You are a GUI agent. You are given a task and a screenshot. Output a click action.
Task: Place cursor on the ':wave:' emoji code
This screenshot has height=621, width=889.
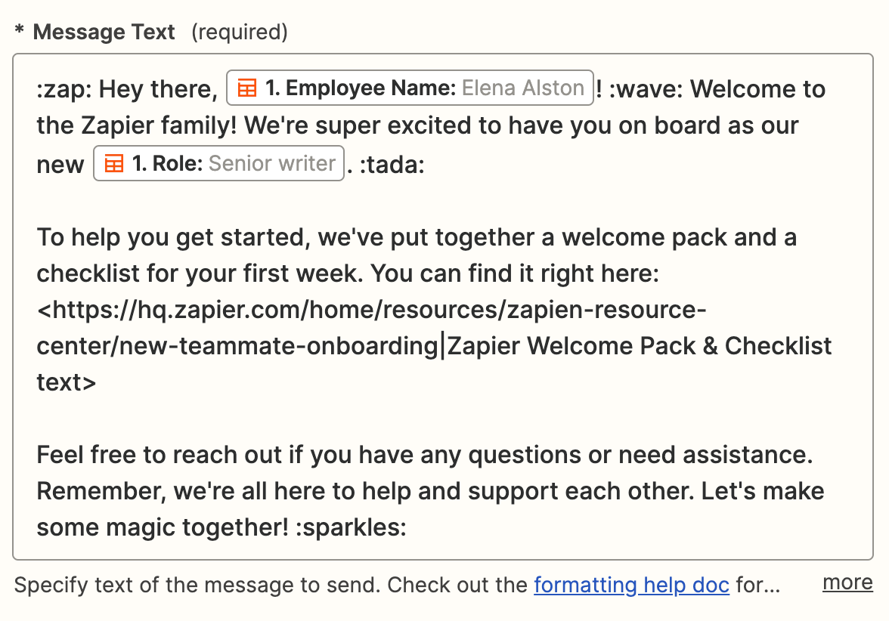pyautogui.click(x=644, y=89)
